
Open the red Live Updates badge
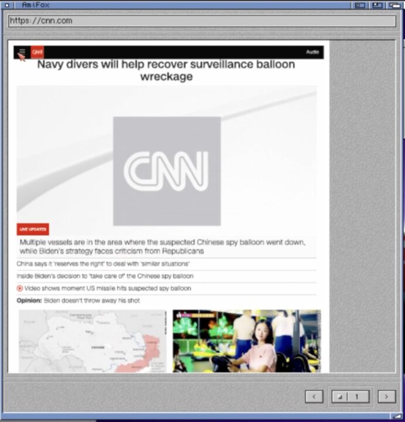click(33, 229)
